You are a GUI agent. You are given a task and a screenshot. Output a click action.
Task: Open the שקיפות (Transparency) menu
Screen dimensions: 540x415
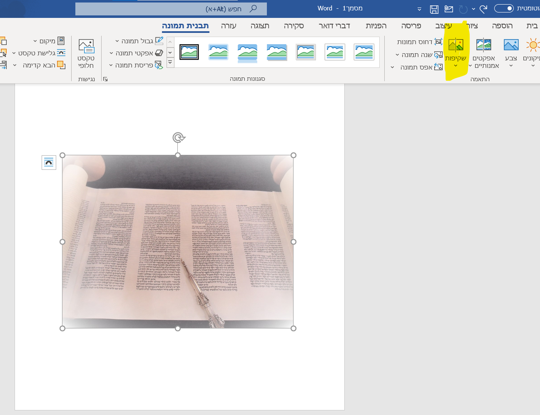(455, 52)
